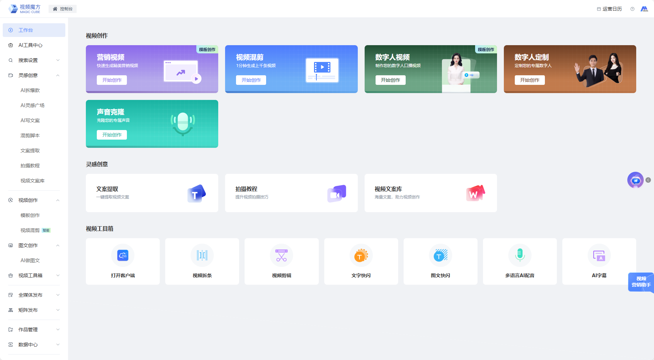Click 开始创作 on 视频混剪 card
This screenshot has height=360, width=654.
click(251, 80)
